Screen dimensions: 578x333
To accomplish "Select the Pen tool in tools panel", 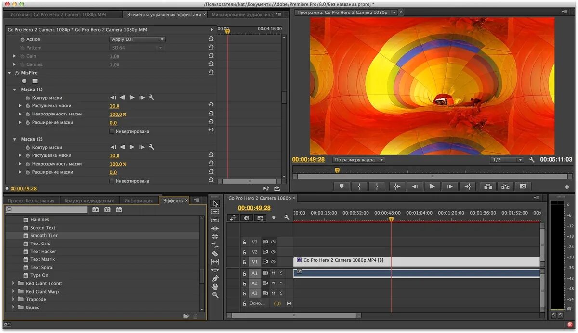I will tap(215, 278).
